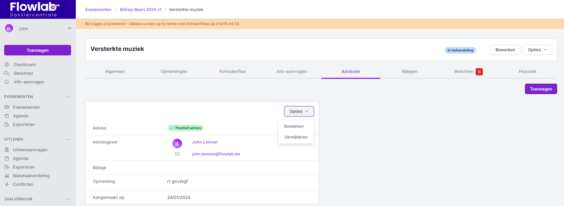Collapse the advice card Opties dropdown

299,111
